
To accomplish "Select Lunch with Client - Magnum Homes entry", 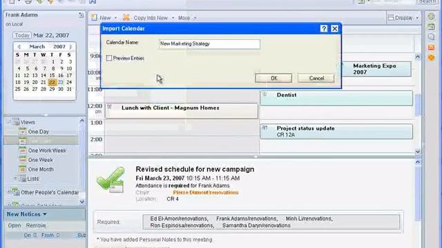I will pos(182,110).
